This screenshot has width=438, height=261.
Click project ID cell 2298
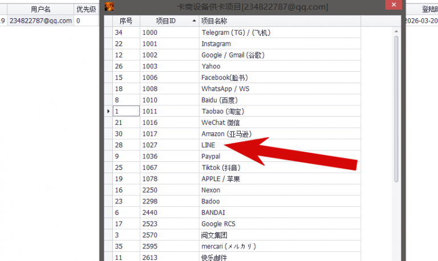tap(169, 201)
